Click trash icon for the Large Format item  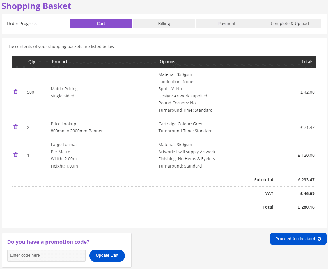[x=16, y=155]
